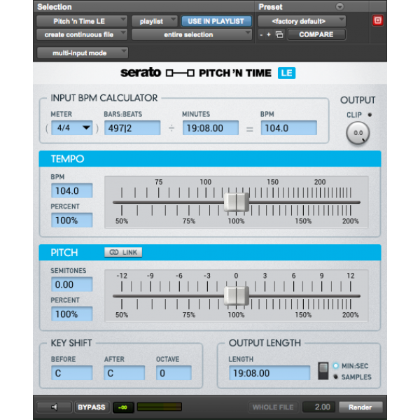Open the create continuous file dropdown
The image size is (420, 420).
82,34
